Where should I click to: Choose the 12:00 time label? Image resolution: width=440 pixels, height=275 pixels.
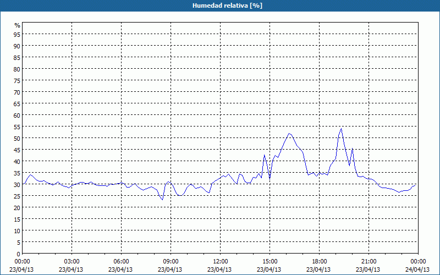tap(221, 262)
